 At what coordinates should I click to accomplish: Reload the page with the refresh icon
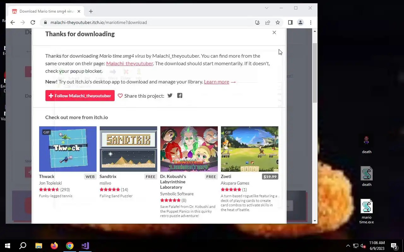pyautogui.click(x=33, y=22)
